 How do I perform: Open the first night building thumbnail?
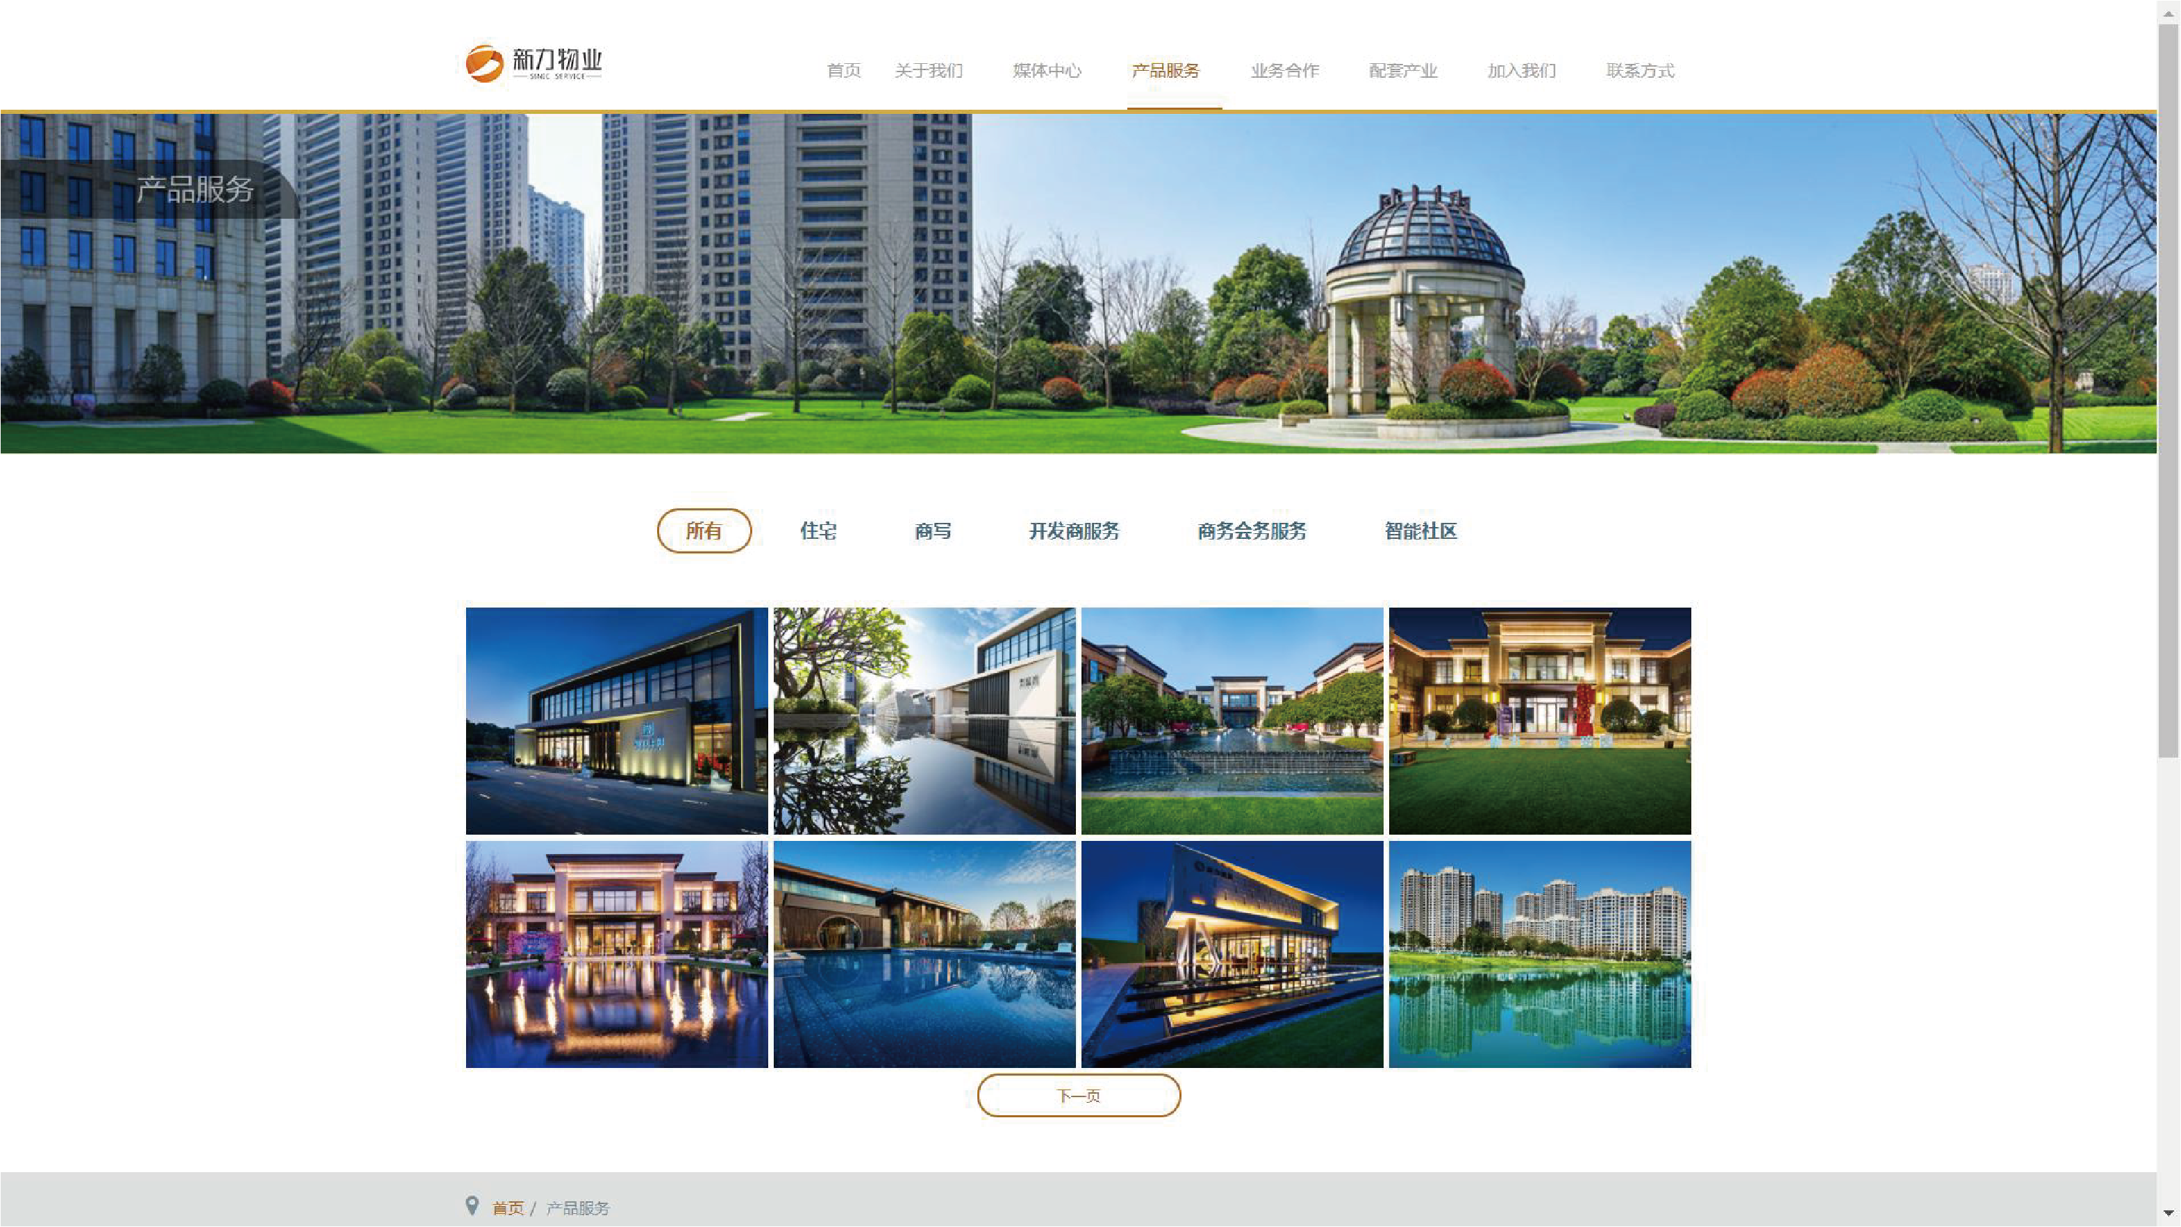(x=616, y=720)
